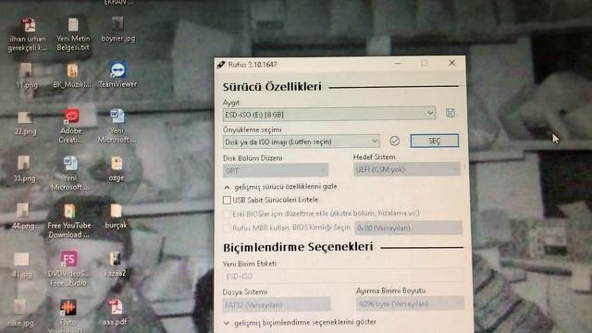Open Ayırma Birimi Boyutu dropdown

410,303
